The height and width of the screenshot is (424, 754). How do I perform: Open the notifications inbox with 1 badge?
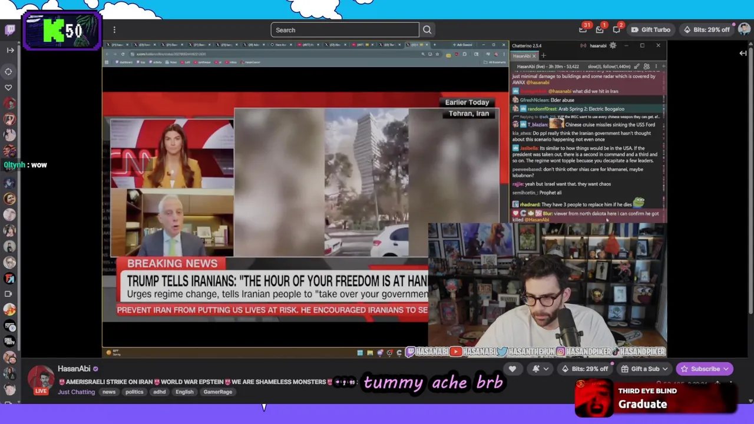click(x=600, y=29)
